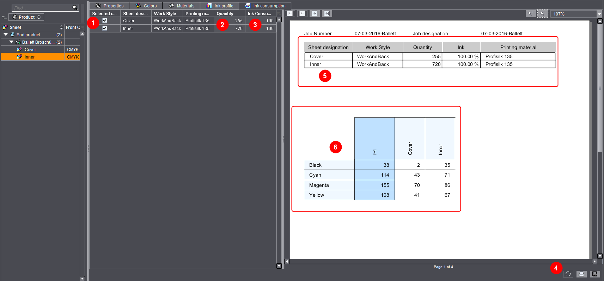Open the Product view dropdown
This screenshot has width=604, height=281.
[26, 17]
